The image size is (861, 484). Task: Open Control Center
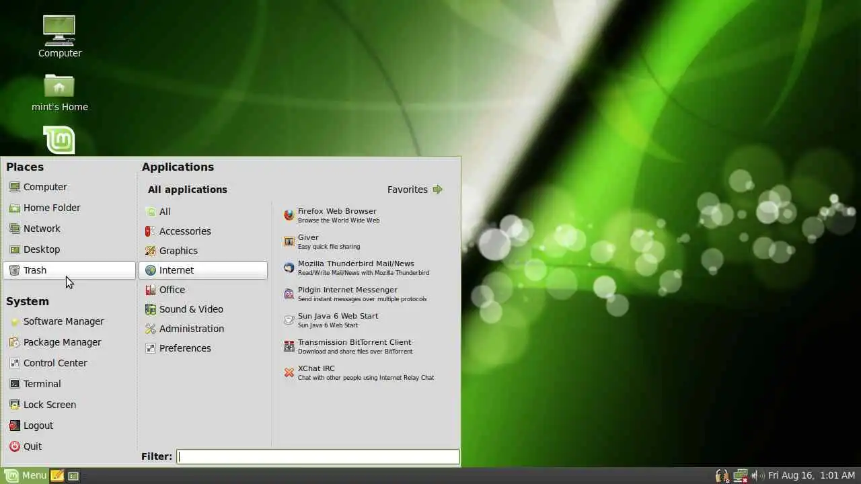[x=69, y=363]
